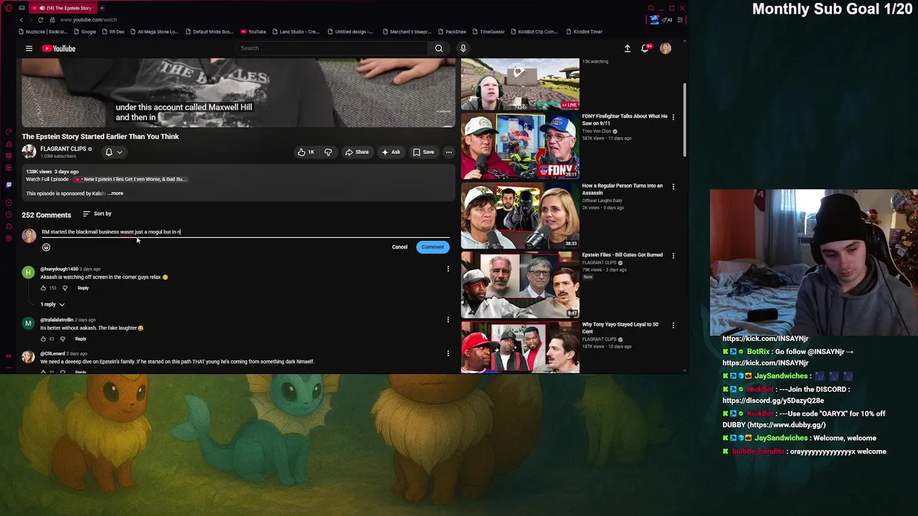Open options for Bill Gates Got Burned video

tap(673, 256)
